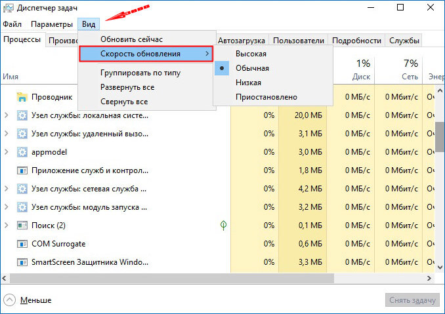Expand the appmodel process group

click(7, 152)
